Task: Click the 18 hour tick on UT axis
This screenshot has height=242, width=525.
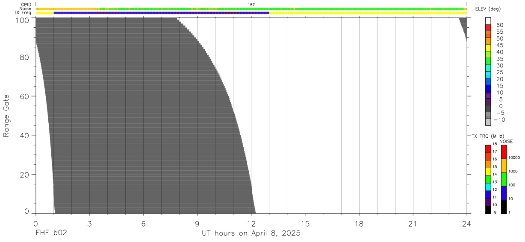Action: click(359, 223)
